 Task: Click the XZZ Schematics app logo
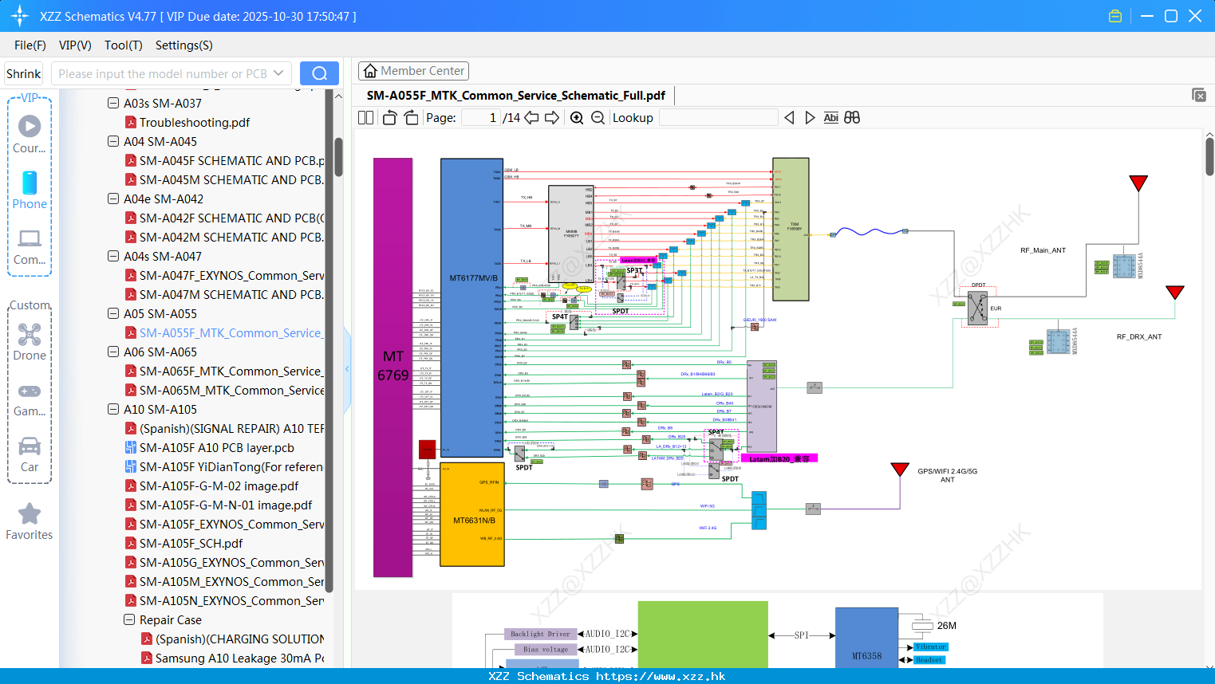(19, 16)
